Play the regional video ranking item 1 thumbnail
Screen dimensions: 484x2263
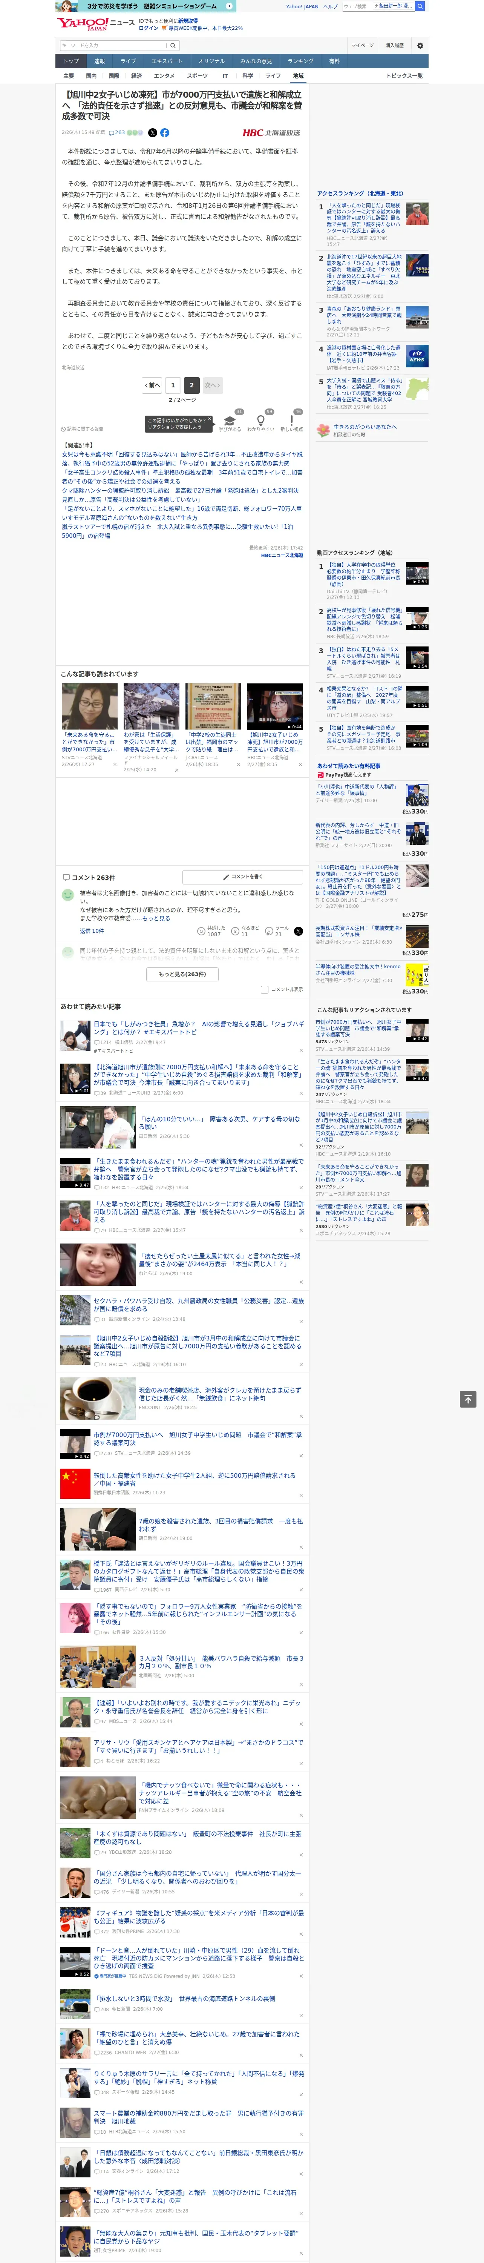417,574
